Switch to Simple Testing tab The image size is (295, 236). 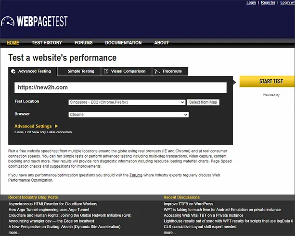point(79,72)
